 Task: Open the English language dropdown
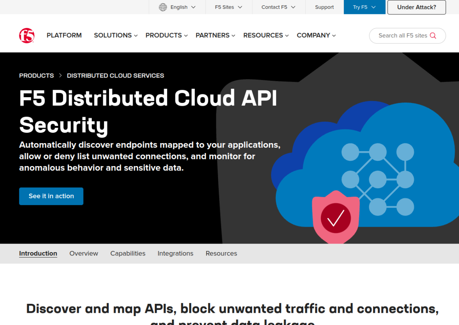tap(178, 7)
